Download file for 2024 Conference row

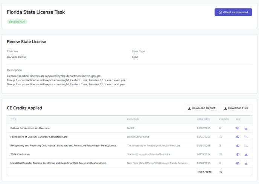coord(246,154)
